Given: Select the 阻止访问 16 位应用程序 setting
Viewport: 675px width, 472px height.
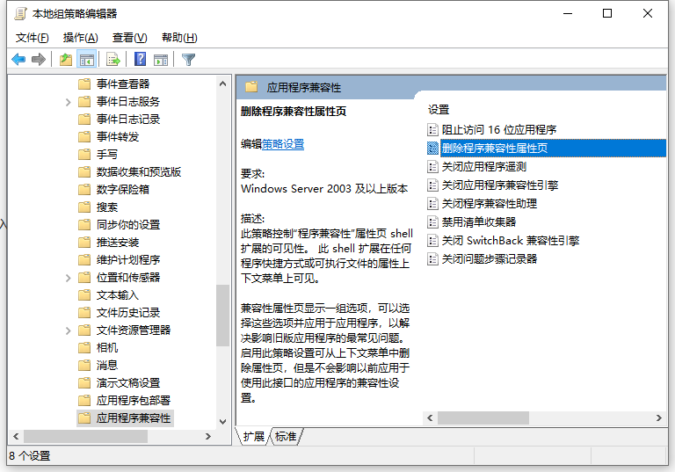Looking at the screenshot, I should click(499, 129).
